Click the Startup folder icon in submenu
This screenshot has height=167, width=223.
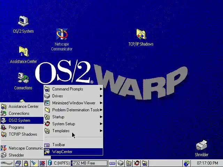47,117
